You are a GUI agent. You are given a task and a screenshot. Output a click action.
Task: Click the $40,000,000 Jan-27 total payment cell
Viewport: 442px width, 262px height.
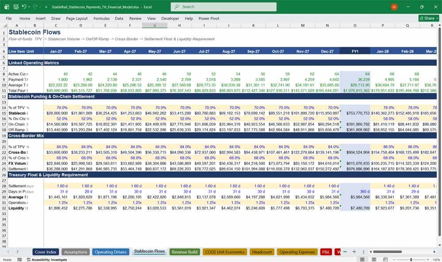point(56,91)
